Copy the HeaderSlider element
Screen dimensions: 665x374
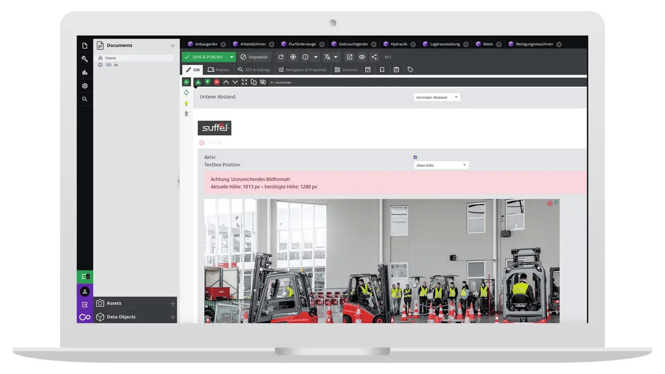(254, 82)
